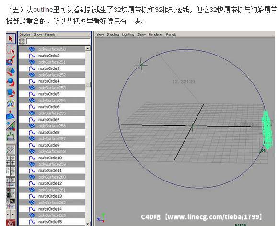Click the outliner search text field

coord(58,41)
